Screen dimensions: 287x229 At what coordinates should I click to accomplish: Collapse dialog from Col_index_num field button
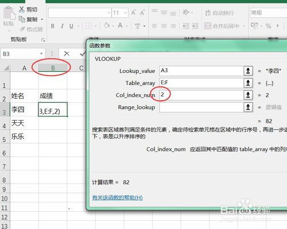(x=248, y=95)
